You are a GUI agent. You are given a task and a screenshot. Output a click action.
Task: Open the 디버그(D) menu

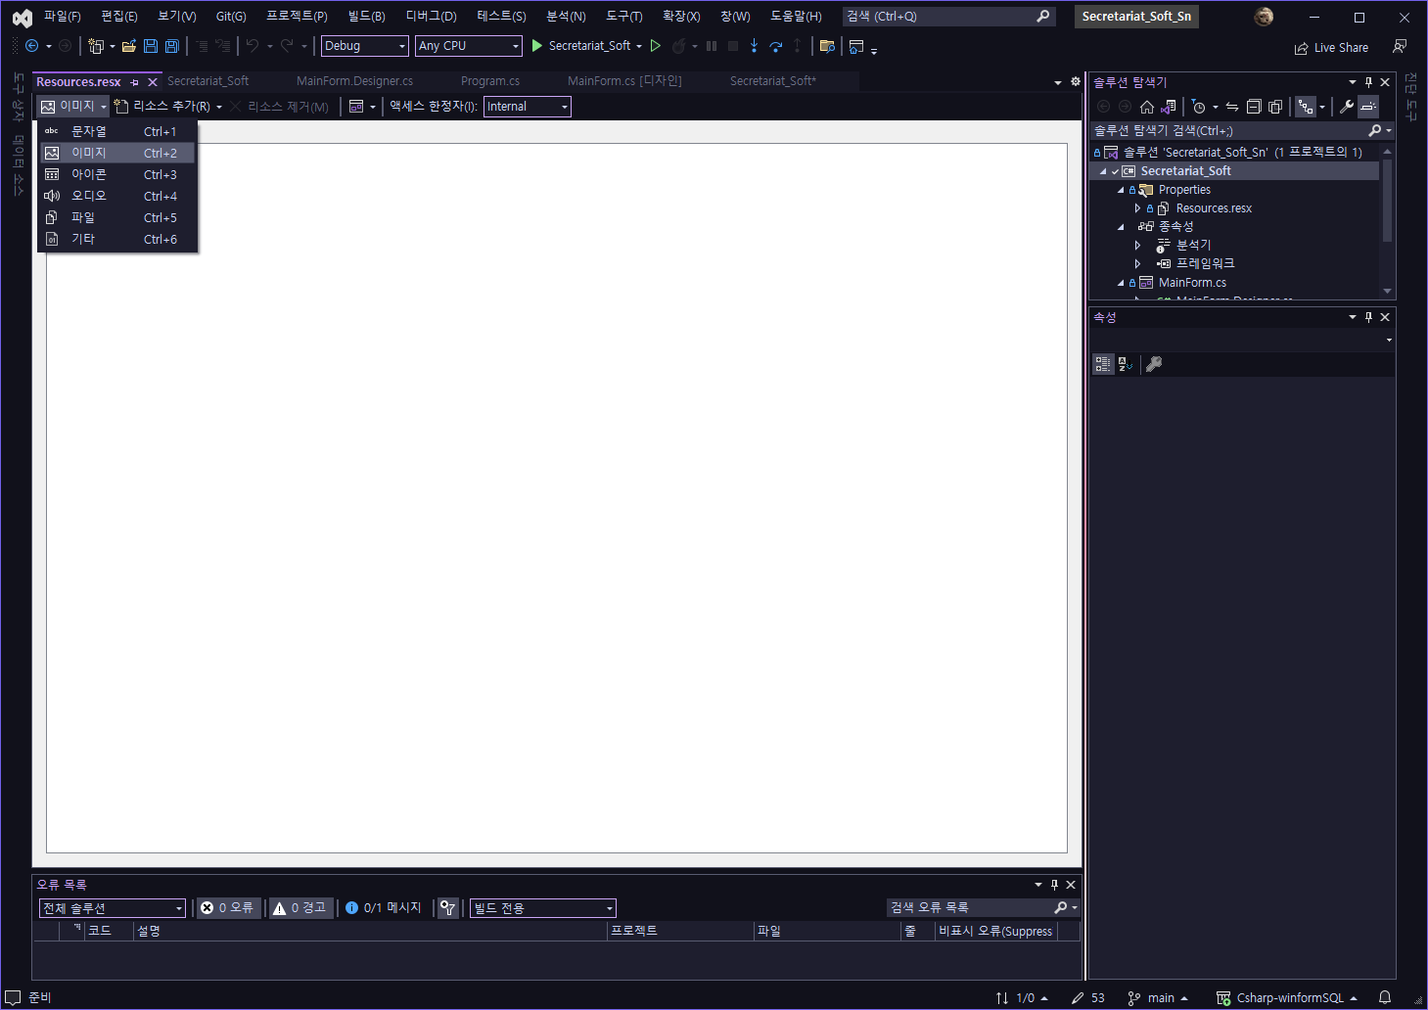coord(431,17)
